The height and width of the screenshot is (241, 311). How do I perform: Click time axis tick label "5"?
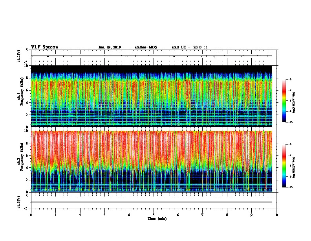(154, 215)
